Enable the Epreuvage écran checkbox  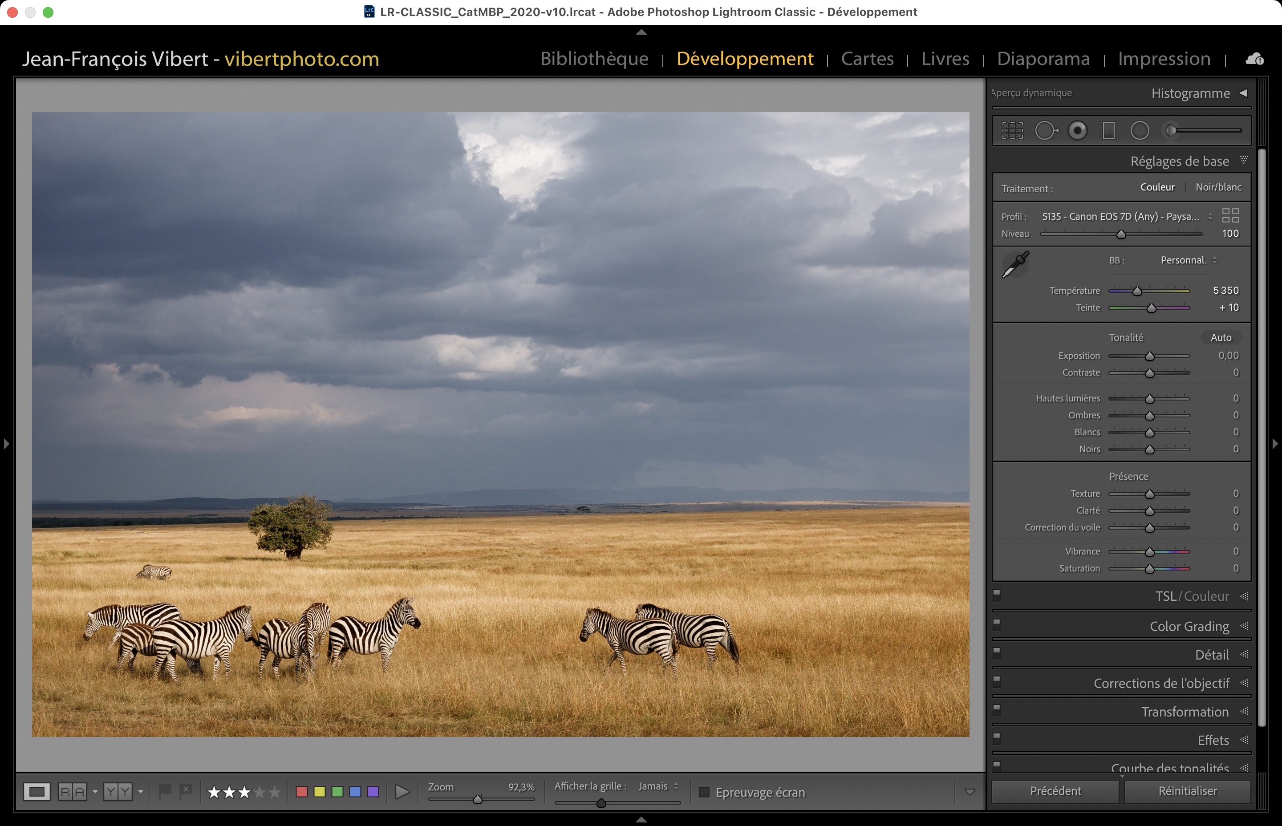tap(704, 792)
